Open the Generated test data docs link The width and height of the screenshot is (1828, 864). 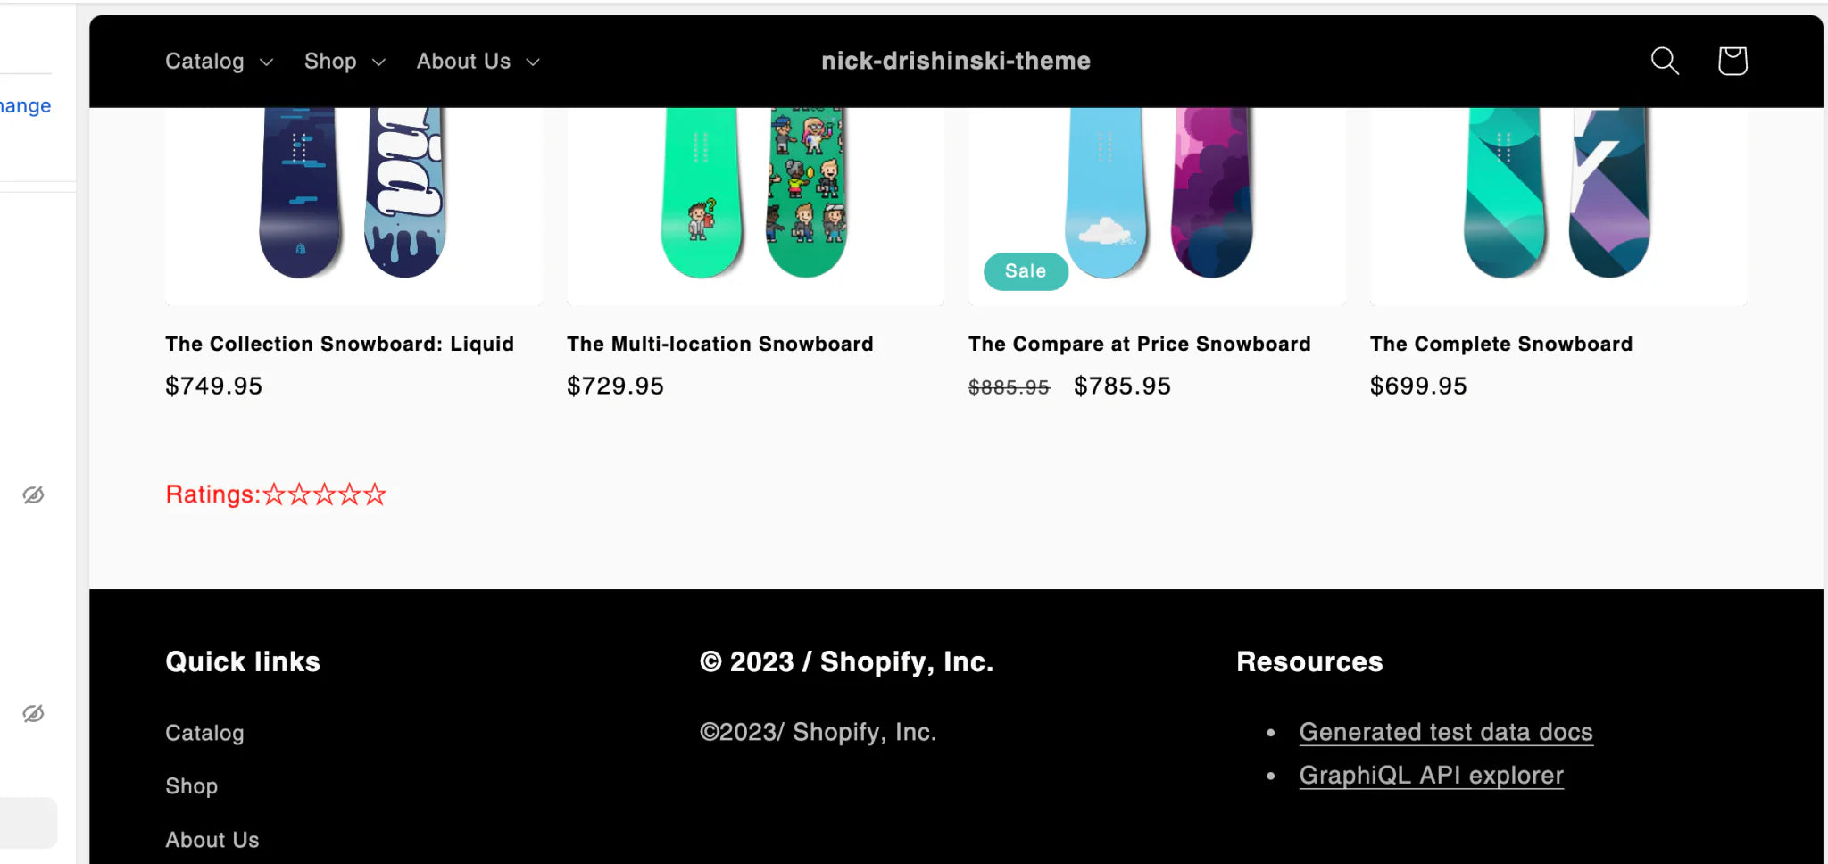click(x=1445, y=732)
